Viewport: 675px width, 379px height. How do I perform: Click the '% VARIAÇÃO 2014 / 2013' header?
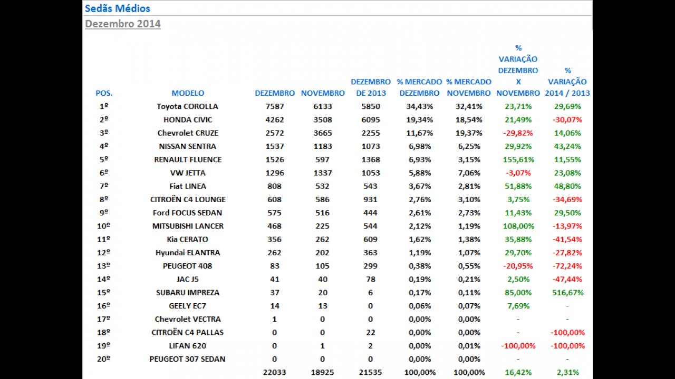pos(567,82)
